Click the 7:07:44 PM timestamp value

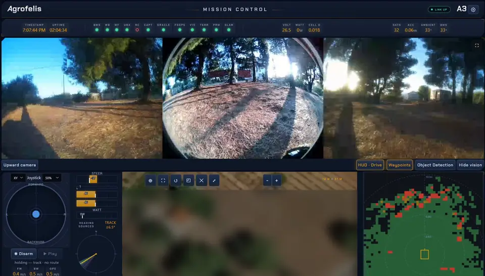(x=34, y=30)
